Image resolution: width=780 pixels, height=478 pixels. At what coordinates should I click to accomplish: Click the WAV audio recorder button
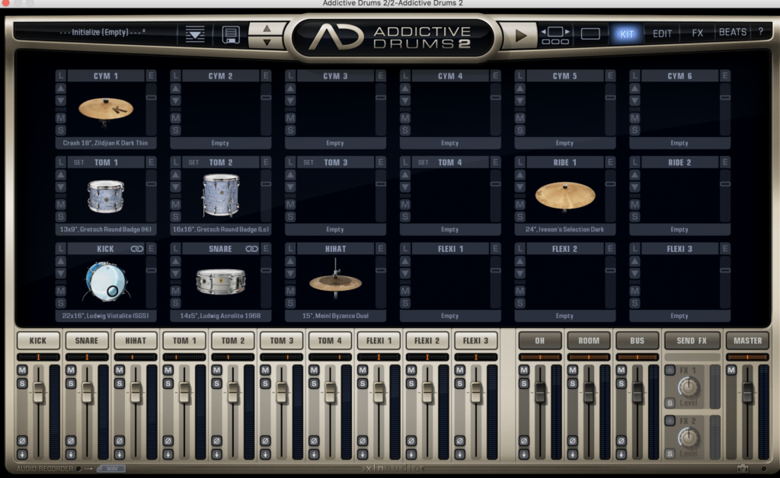[x=111, y=469]
